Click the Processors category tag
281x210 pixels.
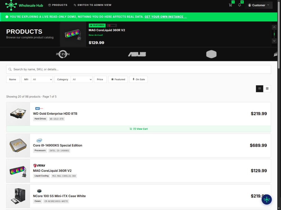point(40,151)
